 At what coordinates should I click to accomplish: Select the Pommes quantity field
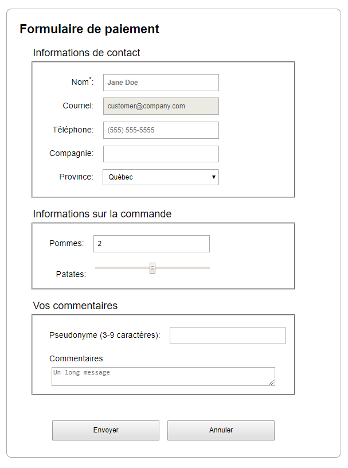pos(151,243)
